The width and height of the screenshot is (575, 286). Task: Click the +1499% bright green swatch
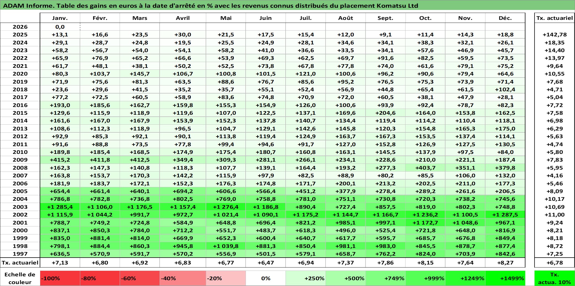(505, 278)
